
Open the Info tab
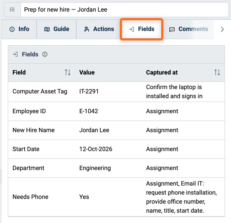[19, 29]
